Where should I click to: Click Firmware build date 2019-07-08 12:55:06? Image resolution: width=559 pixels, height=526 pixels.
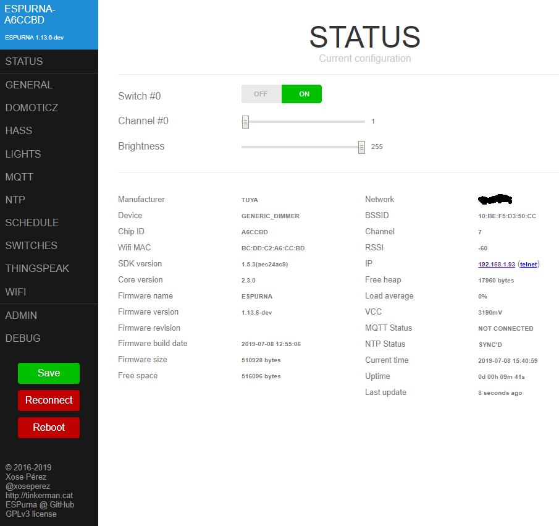tap(271, 344)
